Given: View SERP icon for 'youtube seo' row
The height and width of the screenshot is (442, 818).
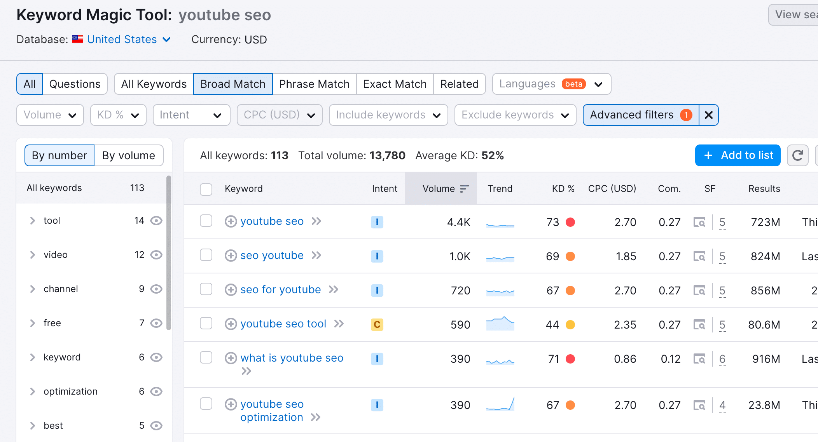Looking at the screenshot, I should tap(699, 222).
